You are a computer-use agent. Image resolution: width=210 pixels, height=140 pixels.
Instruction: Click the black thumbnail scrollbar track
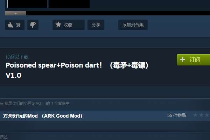point(118,13)
